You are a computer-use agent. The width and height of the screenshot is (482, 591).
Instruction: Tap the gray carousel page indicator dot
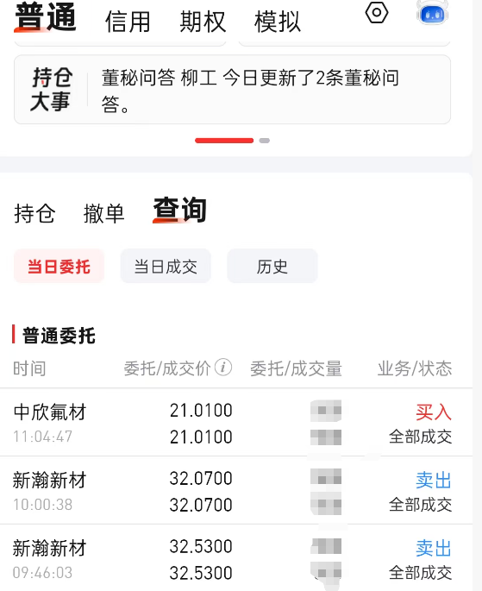coord(265,141)
